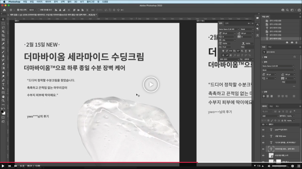
Task: Select the Gradient tool
Action: [x=3, y=68]
